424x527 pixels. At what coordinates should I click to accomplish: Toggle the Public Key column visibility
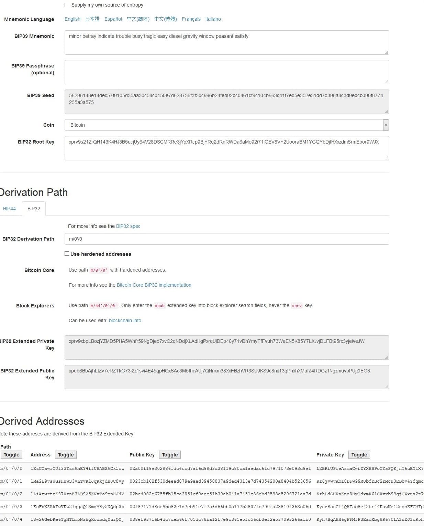170,455
